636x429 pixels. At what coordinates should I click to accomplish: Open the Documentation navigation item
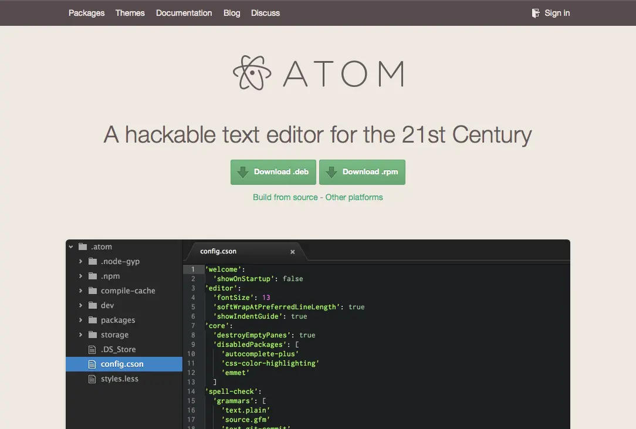(x=184, y=13)
